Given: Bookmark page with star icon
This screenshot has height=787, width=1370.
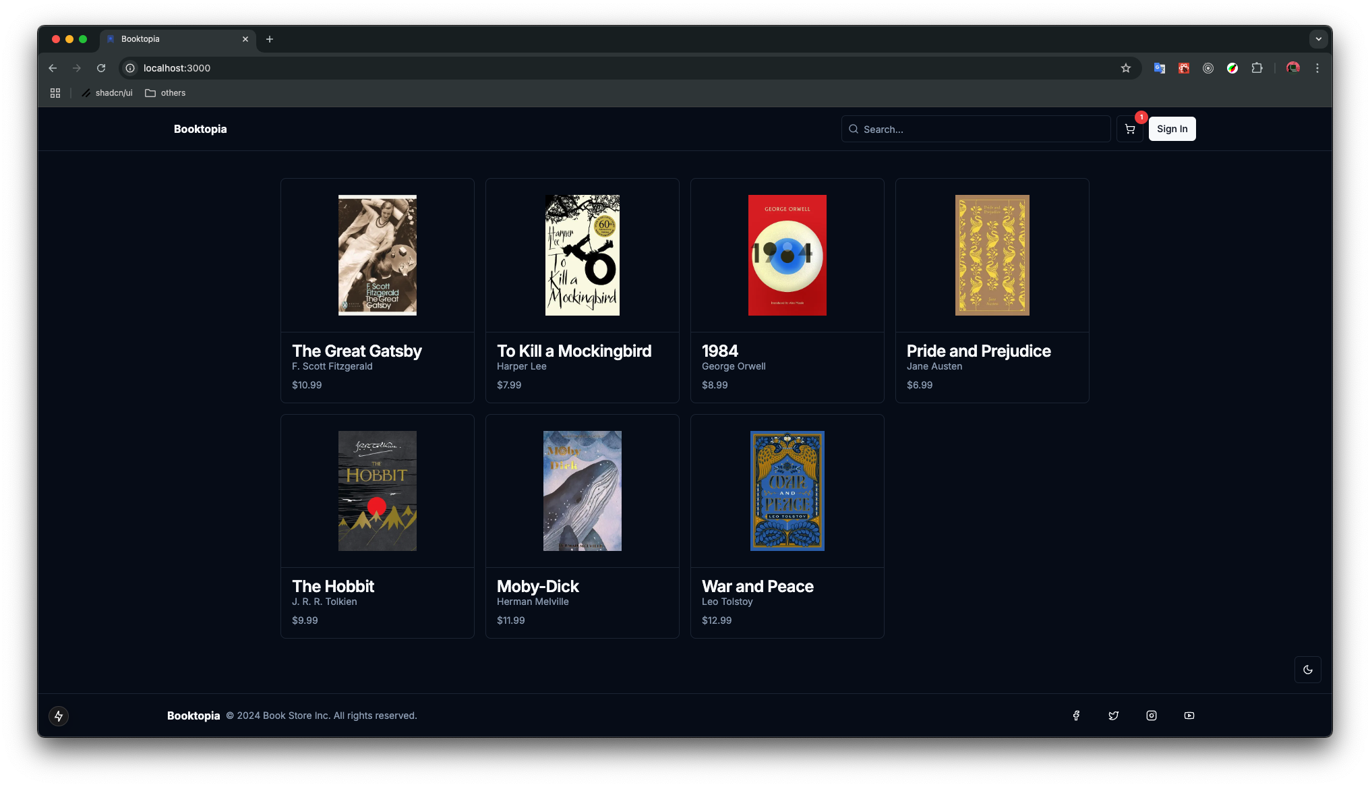Looking at the screenshot, I should click(x=1125, y=68).
